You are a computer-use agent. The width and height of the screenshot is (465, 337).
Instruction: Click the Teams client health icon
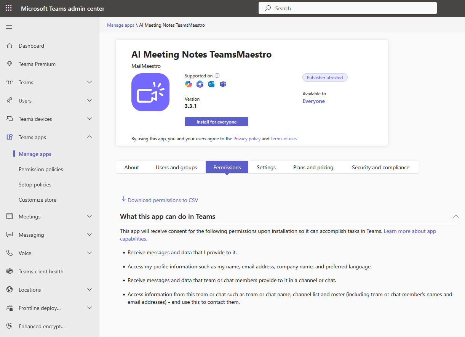click(10, 271)
